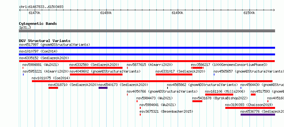Click the red bar under nsv6318710
This screenshot has width=284, height=127.
53,88
